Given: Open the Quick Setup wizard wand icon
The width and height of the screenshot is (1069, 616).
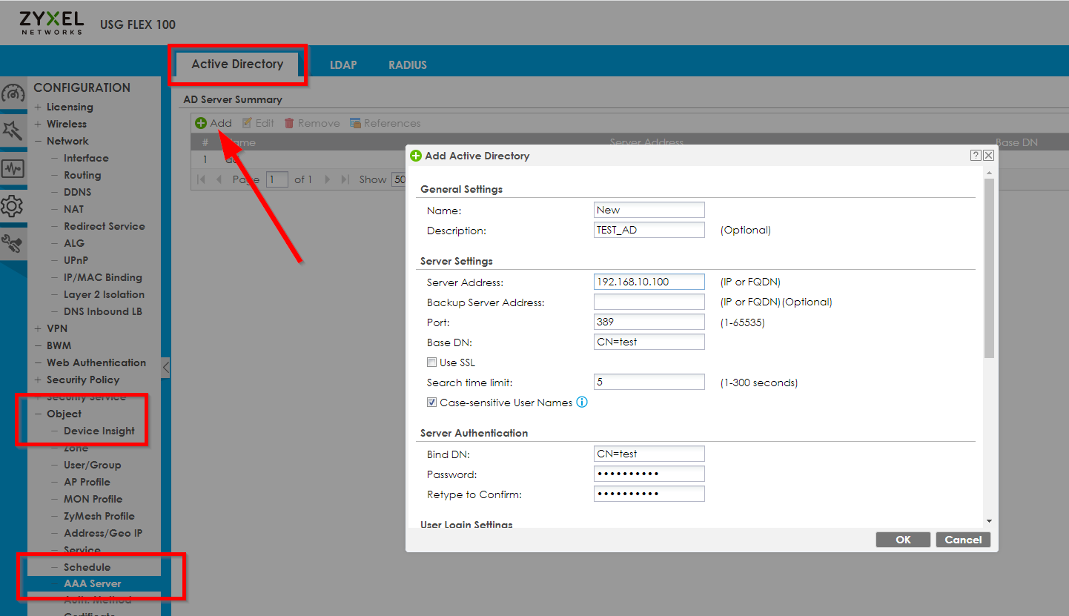Looking at the screenshot, I should click(13, 131).
